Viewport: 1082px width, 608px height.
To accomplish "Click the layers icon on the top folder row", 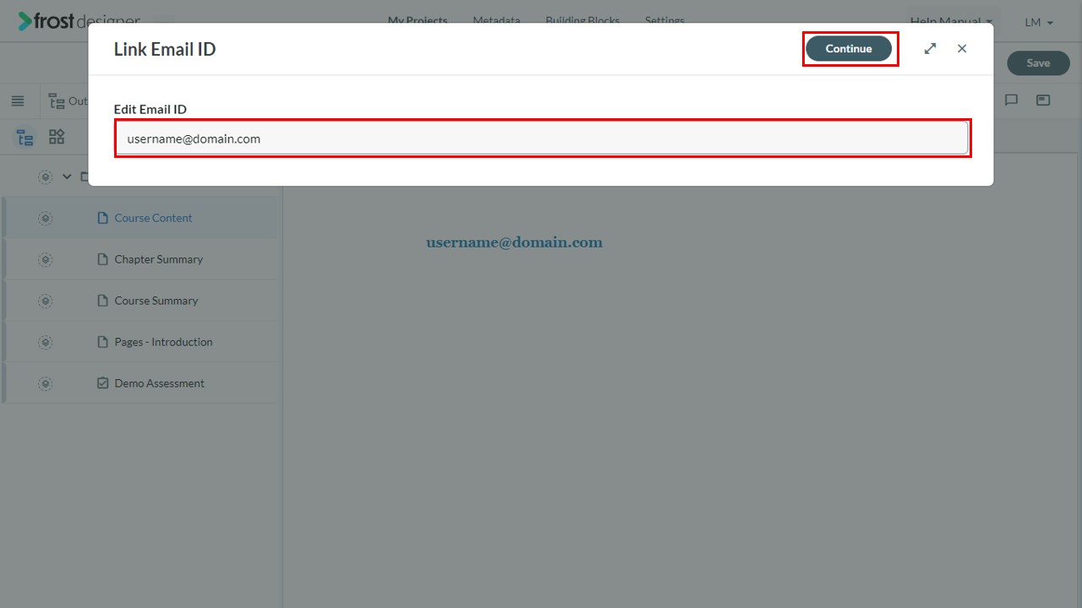I will [x=46, y=176].
